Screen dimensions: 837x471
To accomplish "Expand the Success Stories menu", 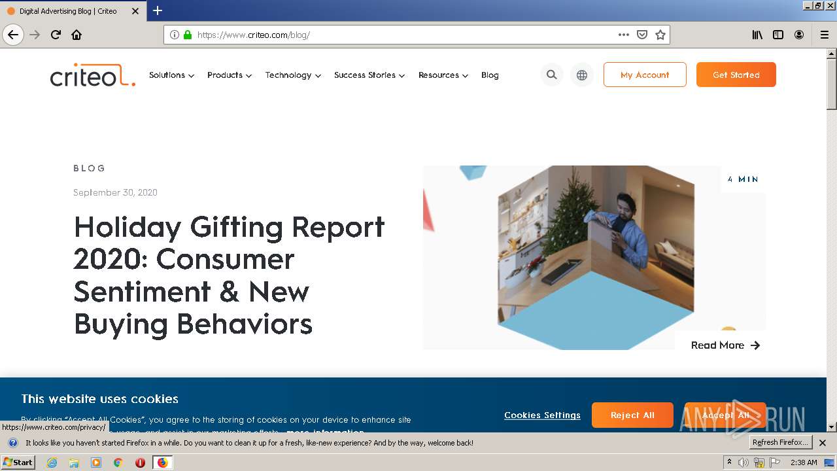I will coord(369,75).
